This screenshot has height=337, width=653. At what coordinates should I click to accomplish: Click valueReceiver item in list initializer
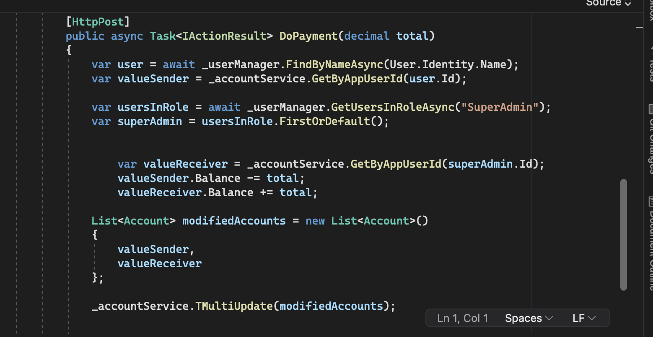click(x=160, y=263)
